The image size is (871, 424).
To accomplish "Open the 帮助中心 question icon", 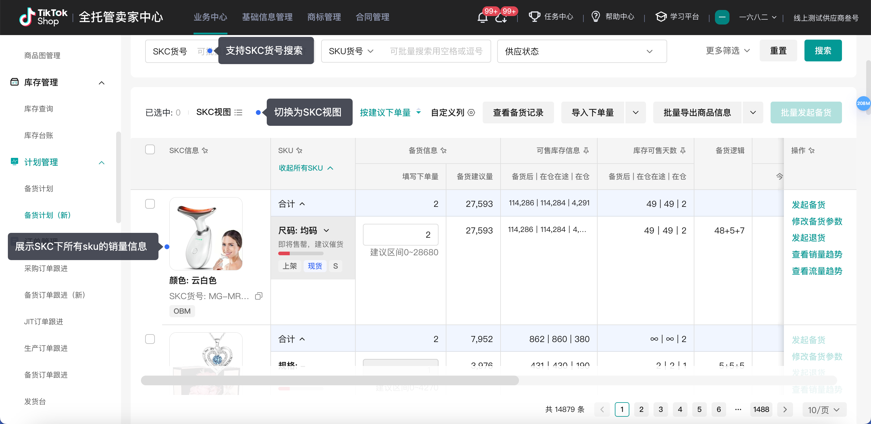I will (595, 17).
